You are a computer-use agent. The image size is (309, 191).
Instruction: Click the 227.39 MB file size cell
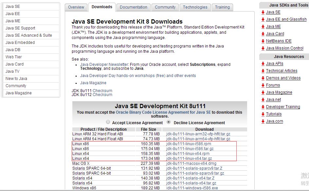(x=150, y=163)
